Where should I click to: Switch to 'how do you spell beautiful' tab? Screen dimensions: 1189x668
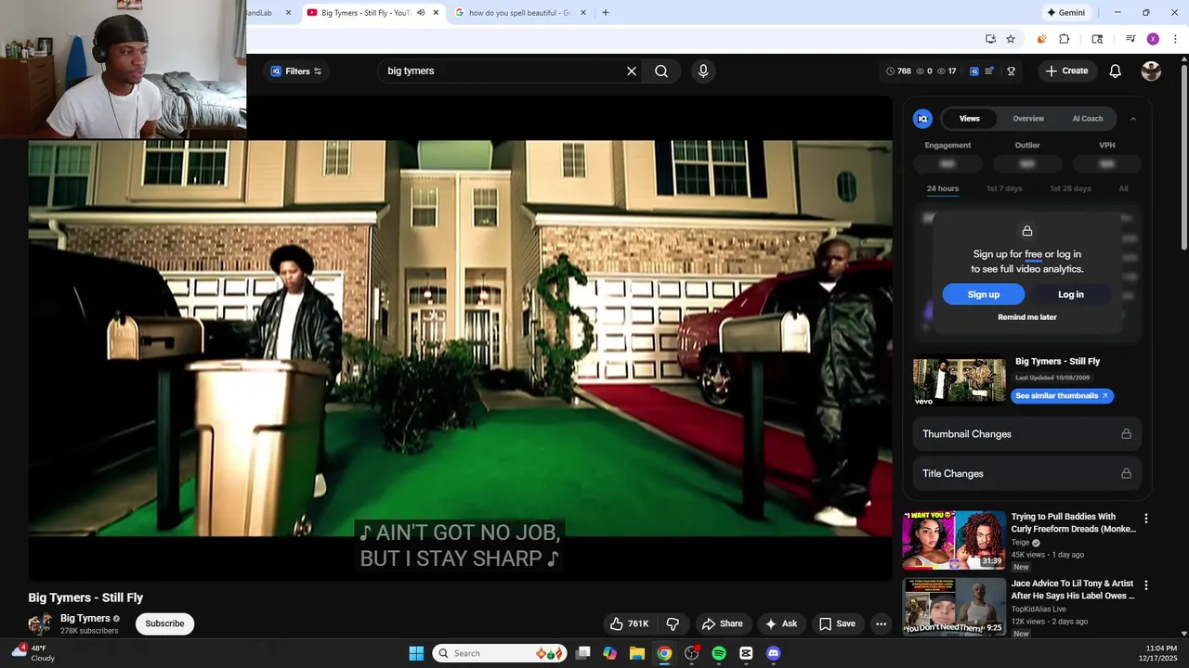[x=520, y=13]
